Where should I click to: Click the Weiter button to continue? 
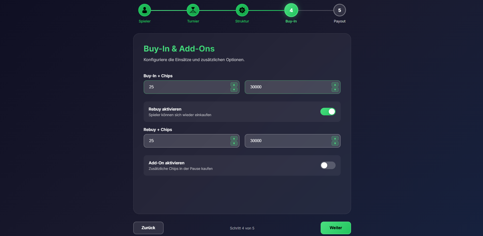pyautogui.click(x=335, y=228)
